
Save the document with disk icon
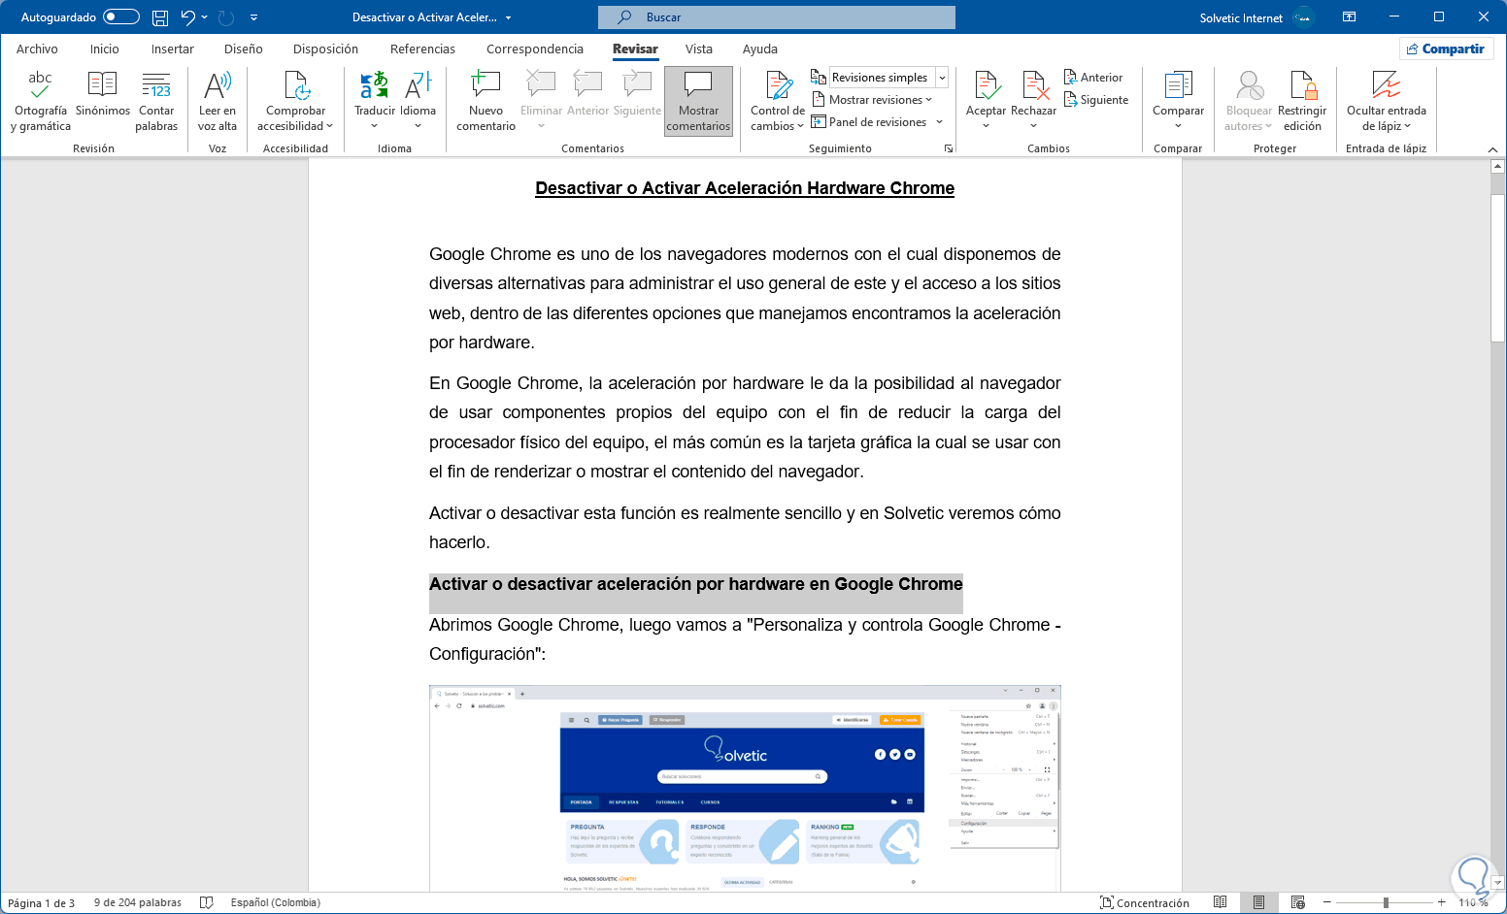[x=160, y=17]
